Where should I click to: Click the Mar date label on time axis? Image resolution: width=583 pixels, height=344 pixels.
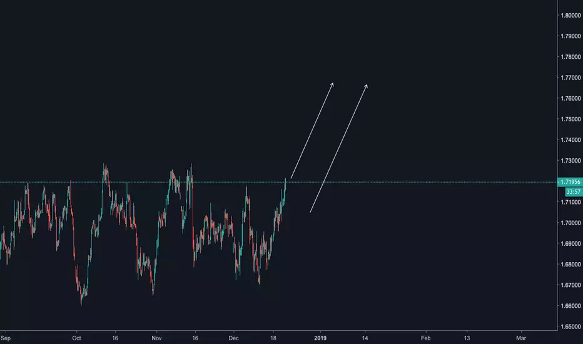[521, 338]
